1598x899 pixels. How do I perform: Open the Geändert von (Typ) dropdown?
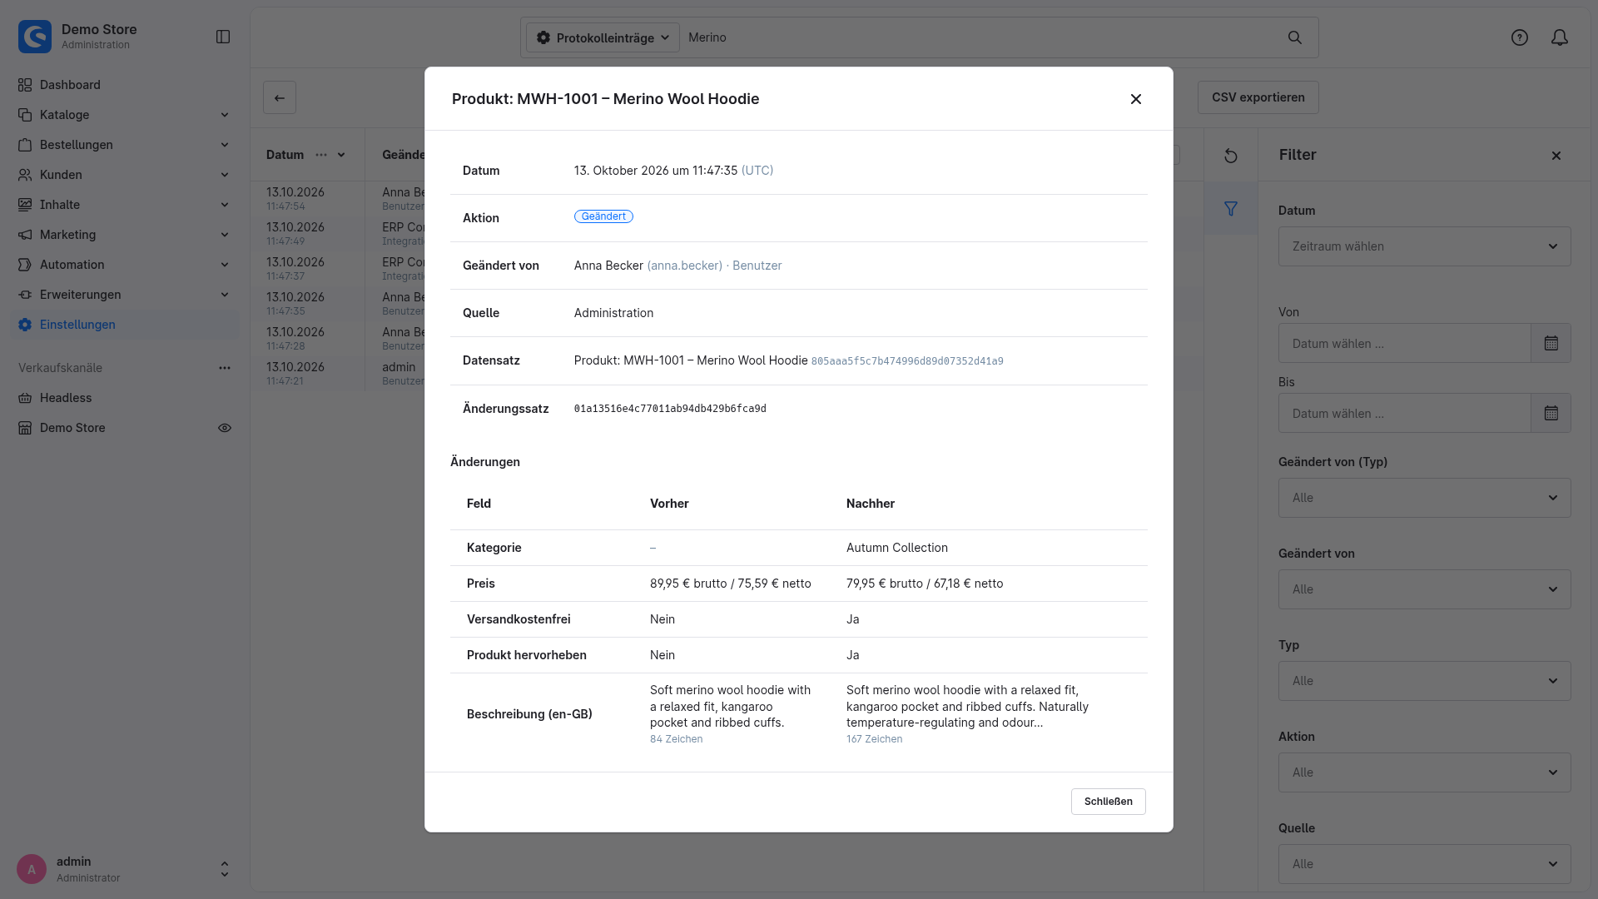1425,498
